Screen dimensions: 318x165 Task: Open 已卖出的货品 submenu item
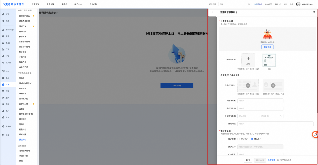coord(24,16)
